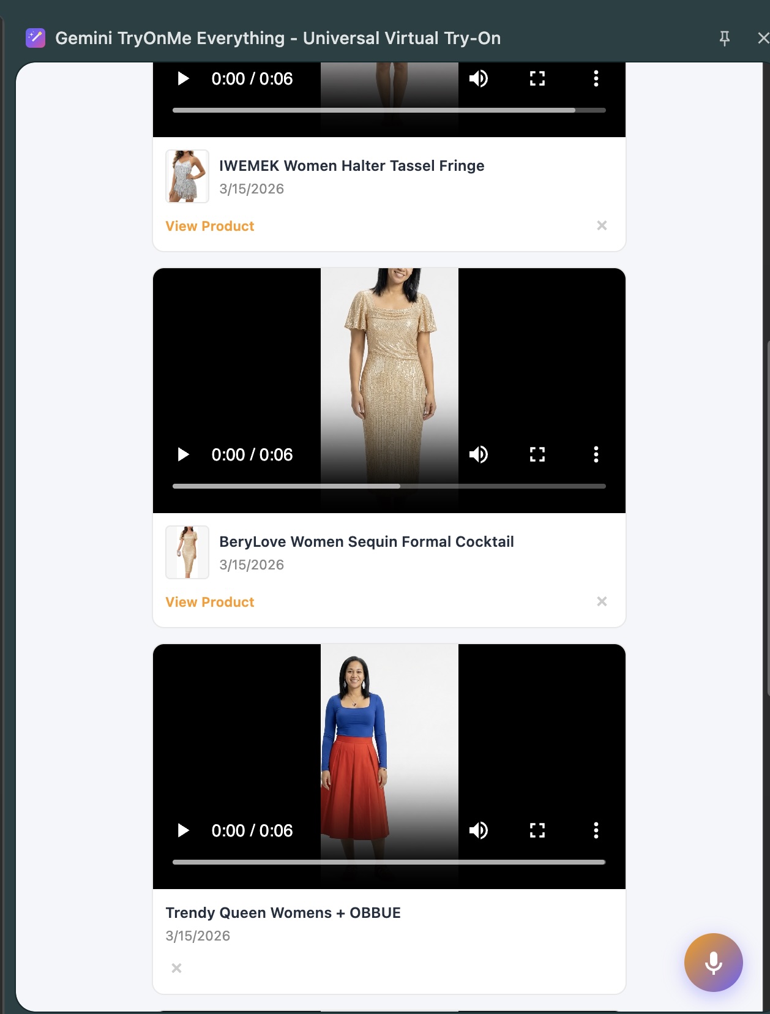This screenshot has width=770, height=1014.
Task: Play the Trendy Queen + OBBUE video
Action: (183, 830)
